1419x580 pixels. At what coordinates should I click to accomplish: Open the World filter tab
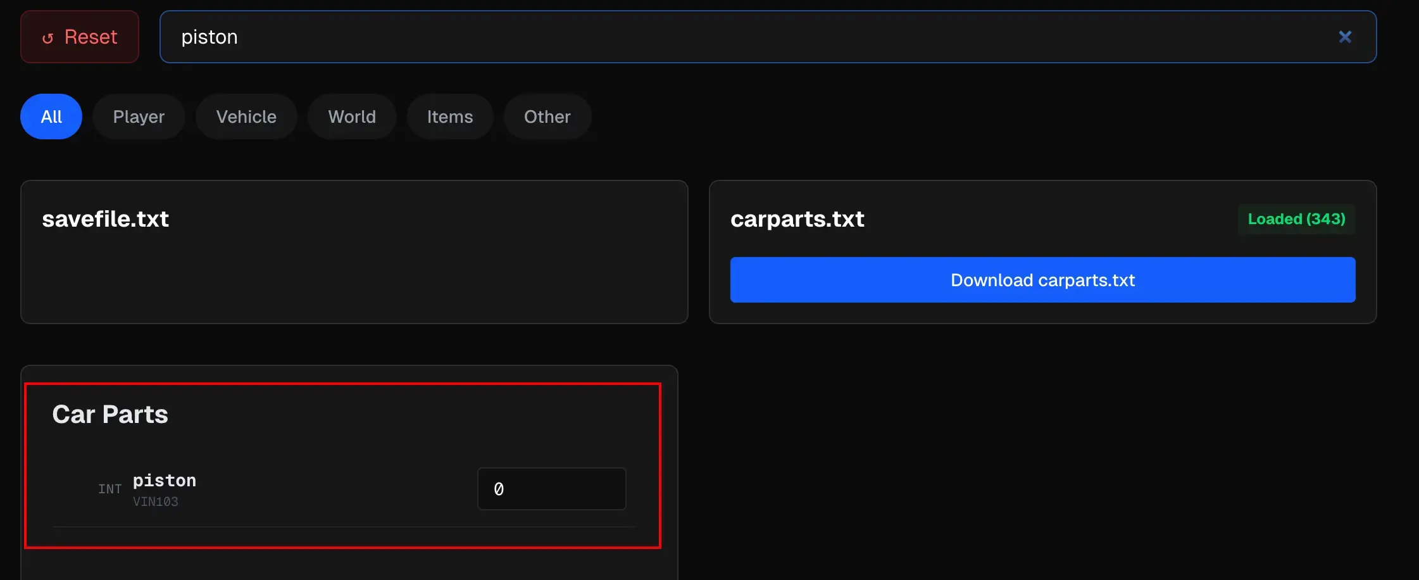pos(352,117)
